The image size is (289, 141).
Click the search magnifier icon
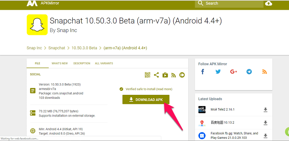pos(200,3)
